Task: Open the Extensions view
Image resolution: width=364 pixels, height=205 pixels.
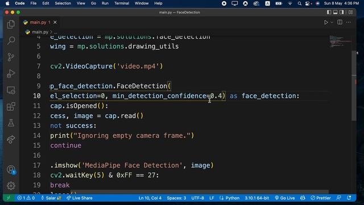Action: [11, 106]
